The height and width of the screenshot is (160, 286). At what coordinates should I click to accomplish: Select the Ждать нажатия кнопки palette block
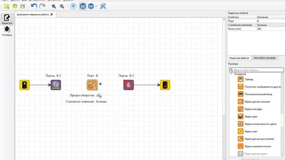(x=254, y=146)
